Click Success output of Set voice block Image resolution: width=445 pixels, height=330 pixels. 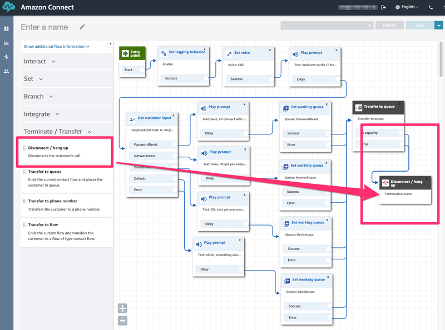250,79
